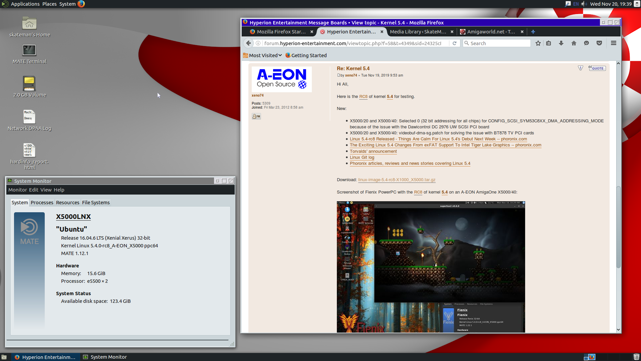This screenshot has width=641, height=361.
Task: Open Linux Git log link
Action: [362, 157]
